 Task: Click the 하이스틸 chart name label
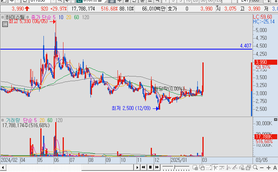click(15, 17)
